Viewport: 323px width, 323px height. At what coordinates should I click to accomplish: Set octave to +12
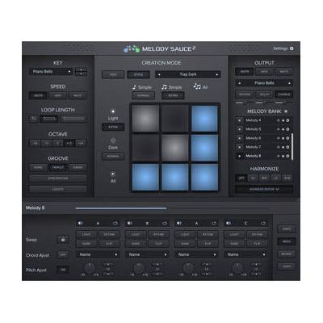coord(69,143)
